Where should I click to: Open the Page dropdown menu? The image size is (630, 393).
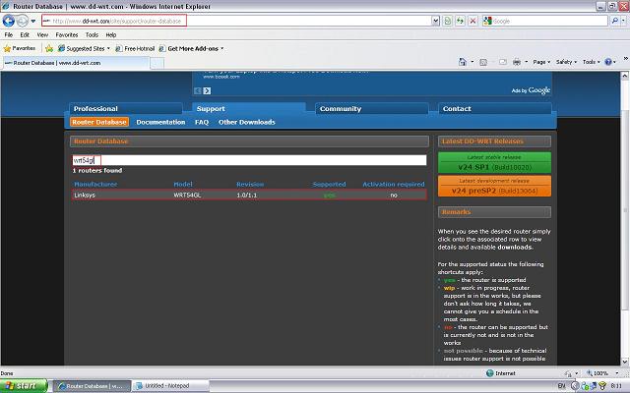pyautogui.click(x=541, y=62)
